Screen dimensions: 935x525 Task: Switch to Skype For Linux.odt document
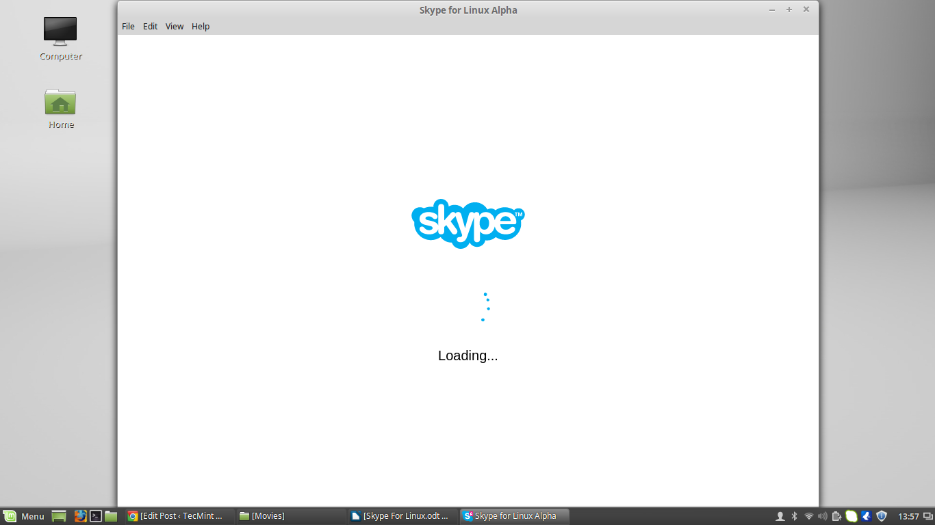click(402, 516)
